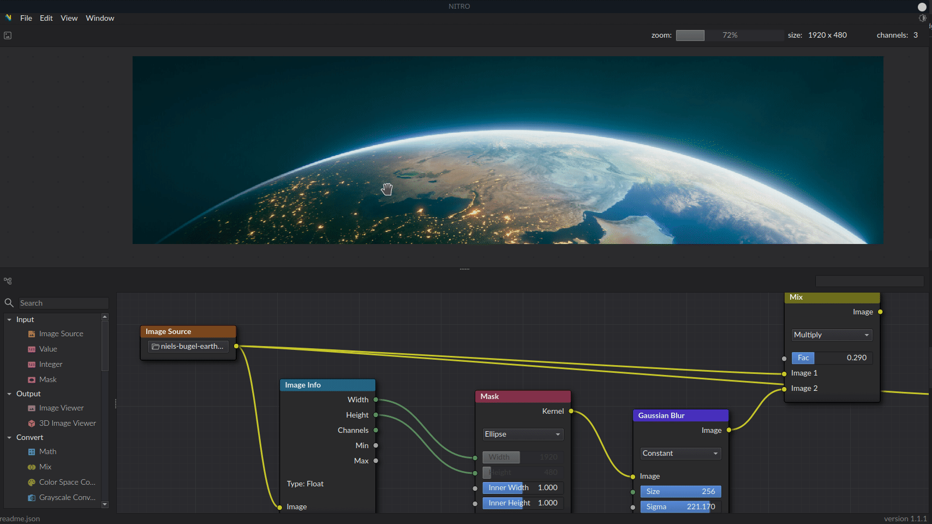Open the View menu
This screenshot has width=932, height=524.
[x=69, y=18]
